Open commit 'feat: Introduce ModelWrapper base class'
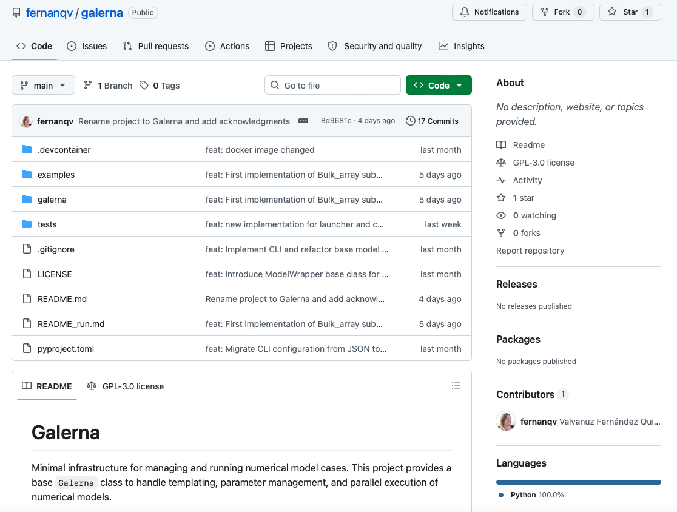This screenshot has width=677, height=512. pyautogui.click(x=297, y=274)
